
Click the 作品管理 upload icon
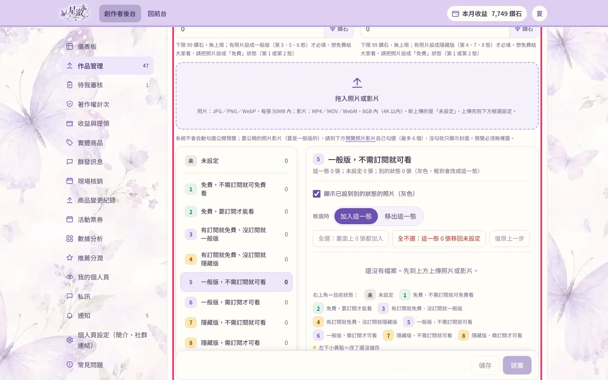[x=70, y=66]
